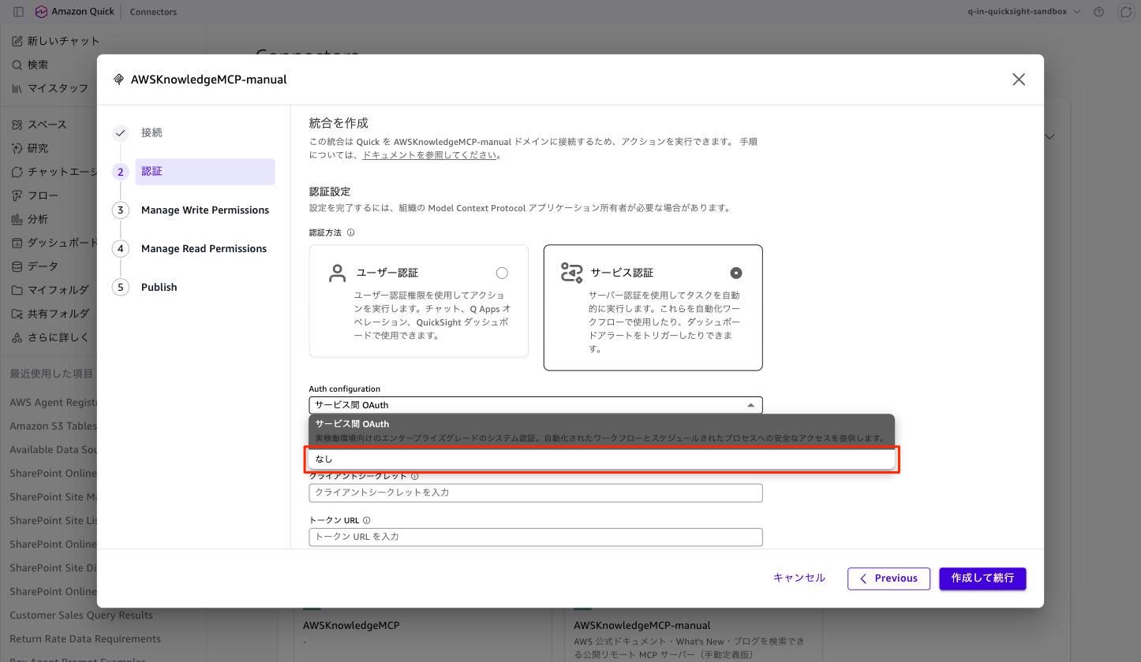Select the サービス認証 radio button
Viewport: 1141px width, 662px height.
736,273
